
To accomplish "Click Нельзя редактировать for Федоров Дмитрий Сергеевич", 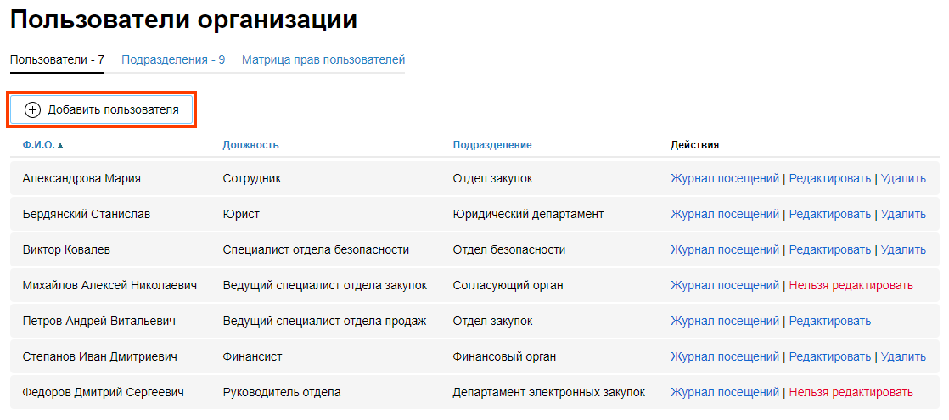I will point(851,392).
